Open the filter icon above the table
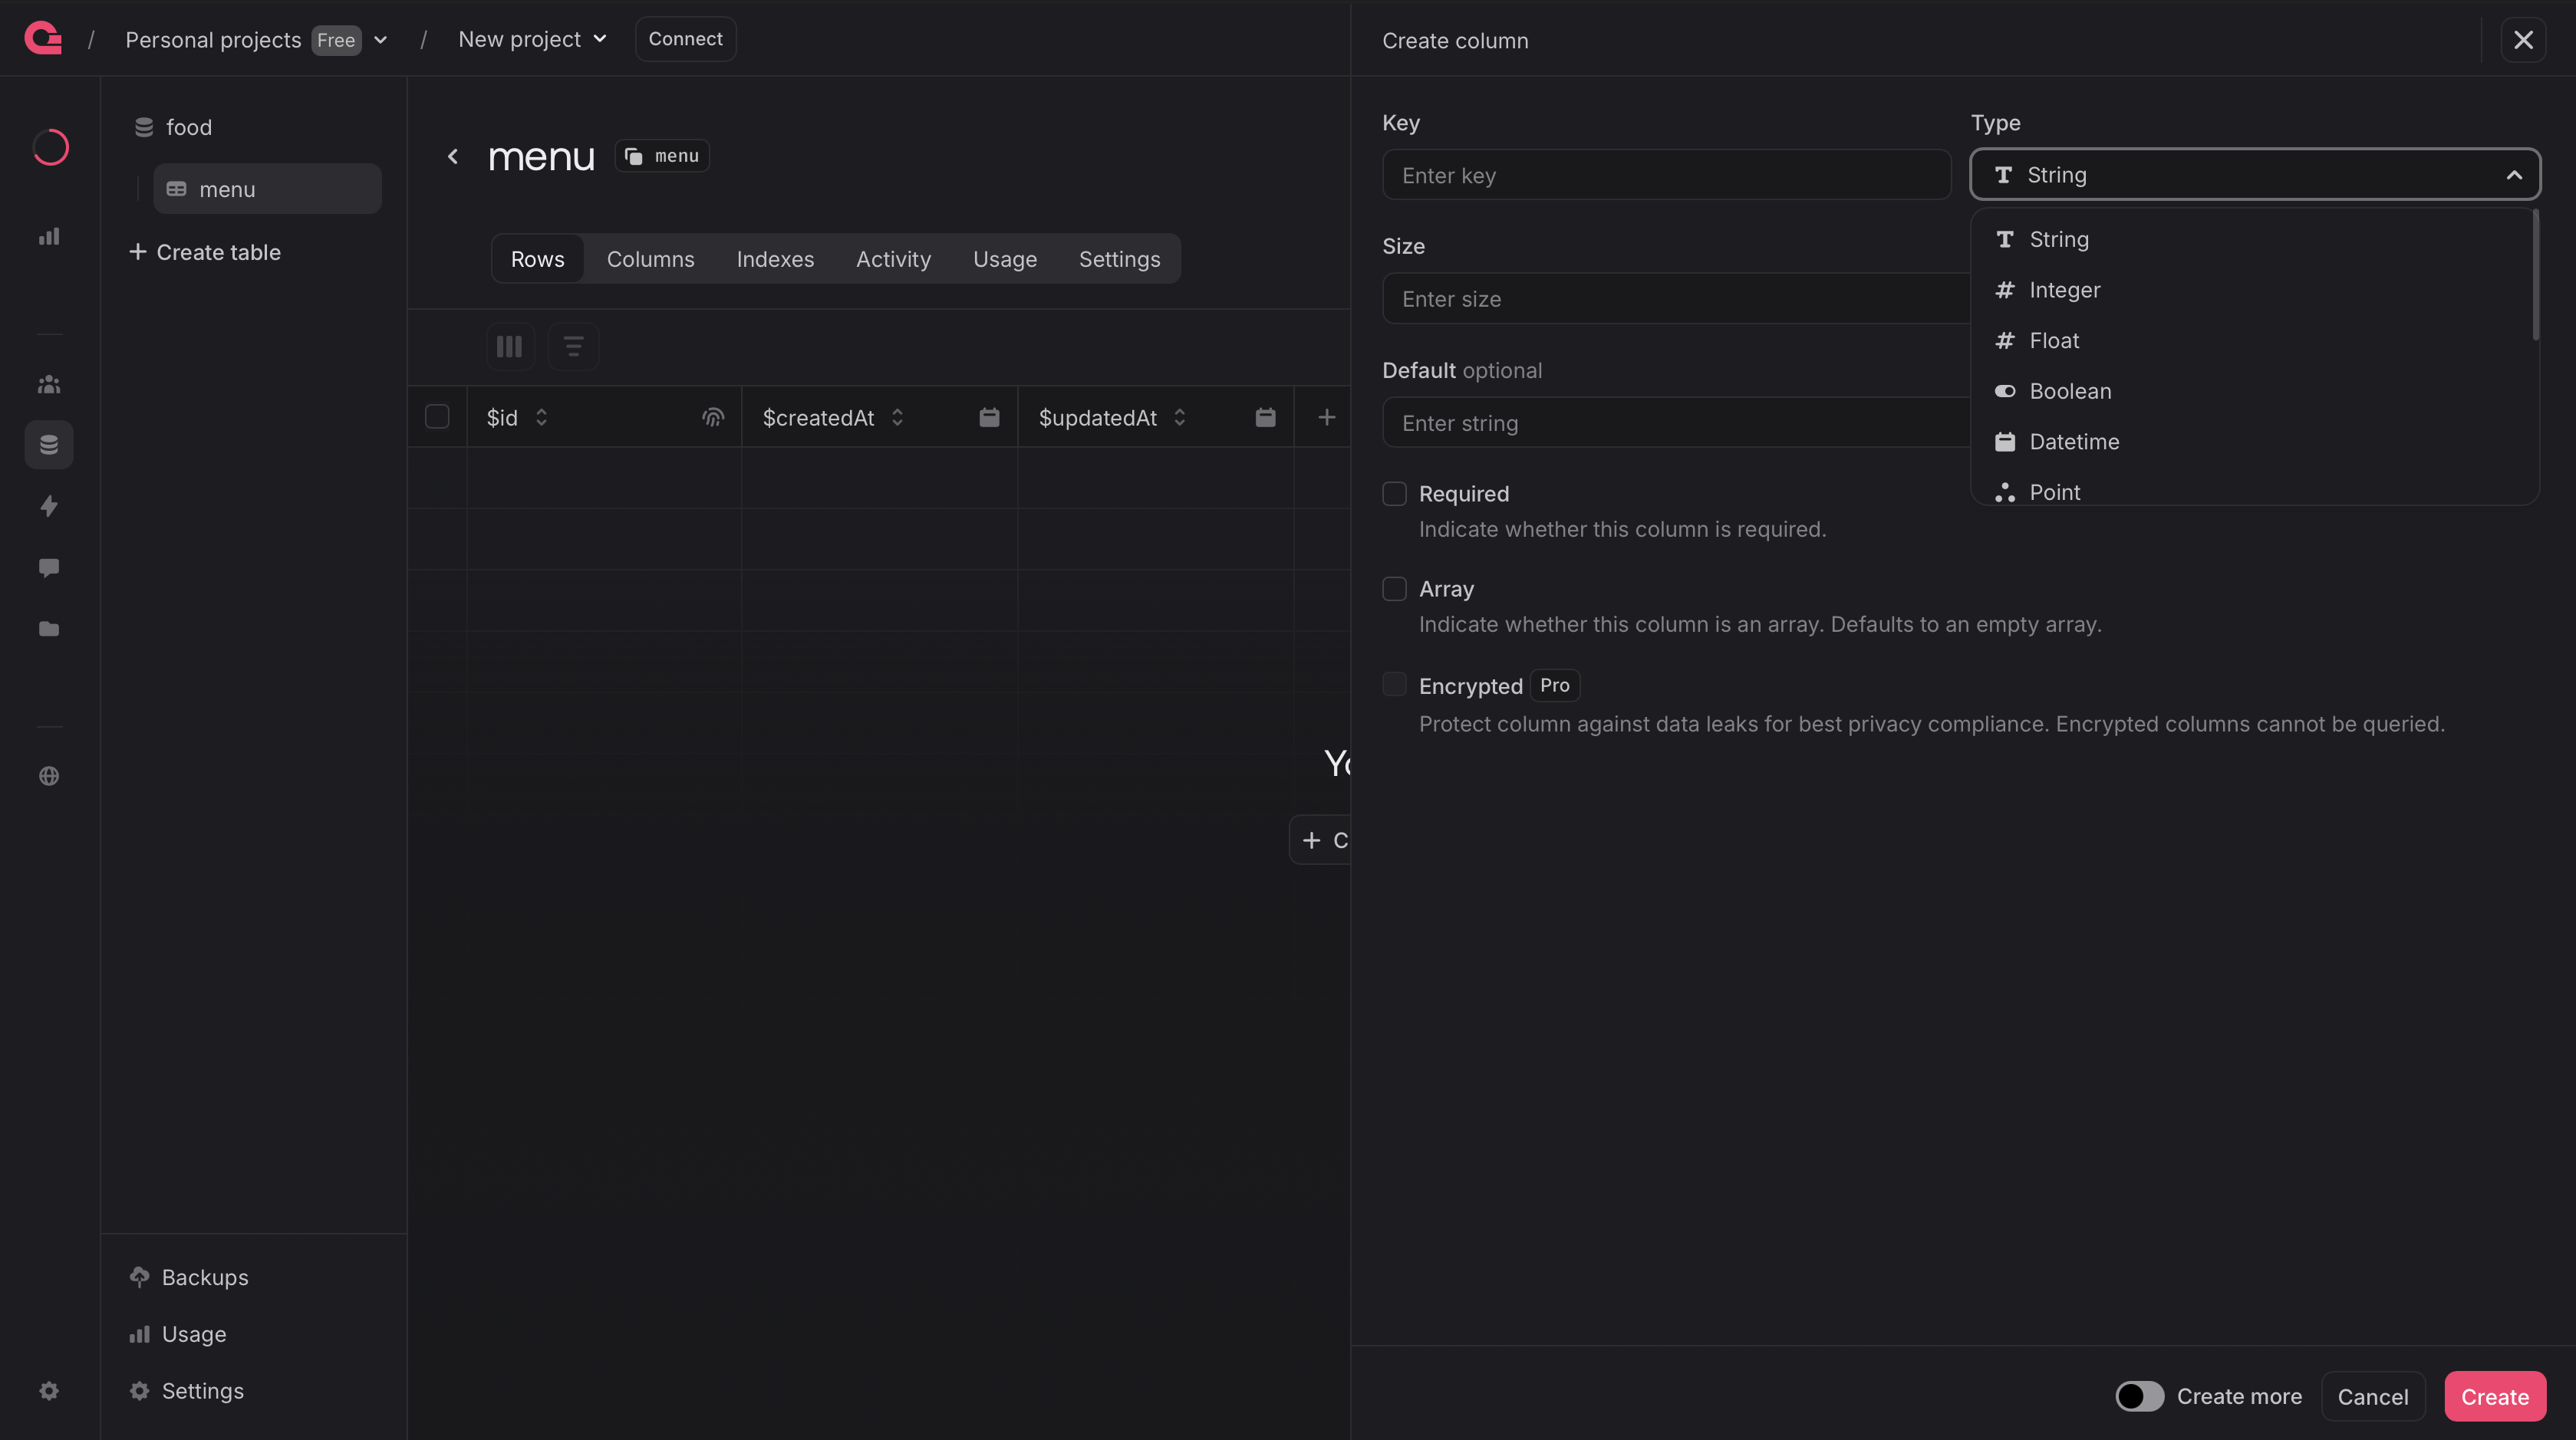The height and width of the screenshot is (1440, 2576). [x=573, y=346]
